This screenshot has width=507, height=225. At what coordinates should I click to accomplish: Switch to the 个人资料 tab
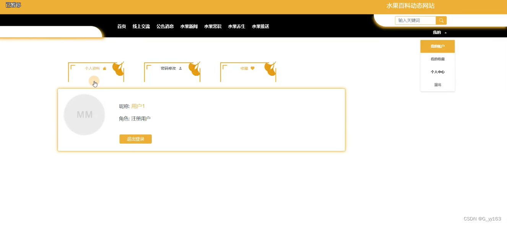pyautogui.click(x=96, y=72)
